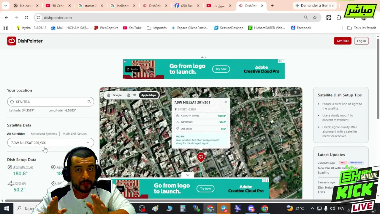Click the weather icon showing 21°C
The width and height of the screenshot is (380, 214).
pos(289,209)
